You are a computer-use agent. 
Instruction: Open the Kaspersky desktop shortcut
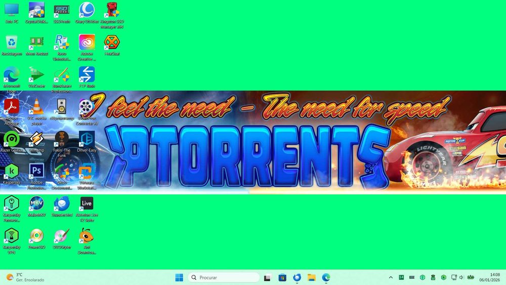point(12,174)
